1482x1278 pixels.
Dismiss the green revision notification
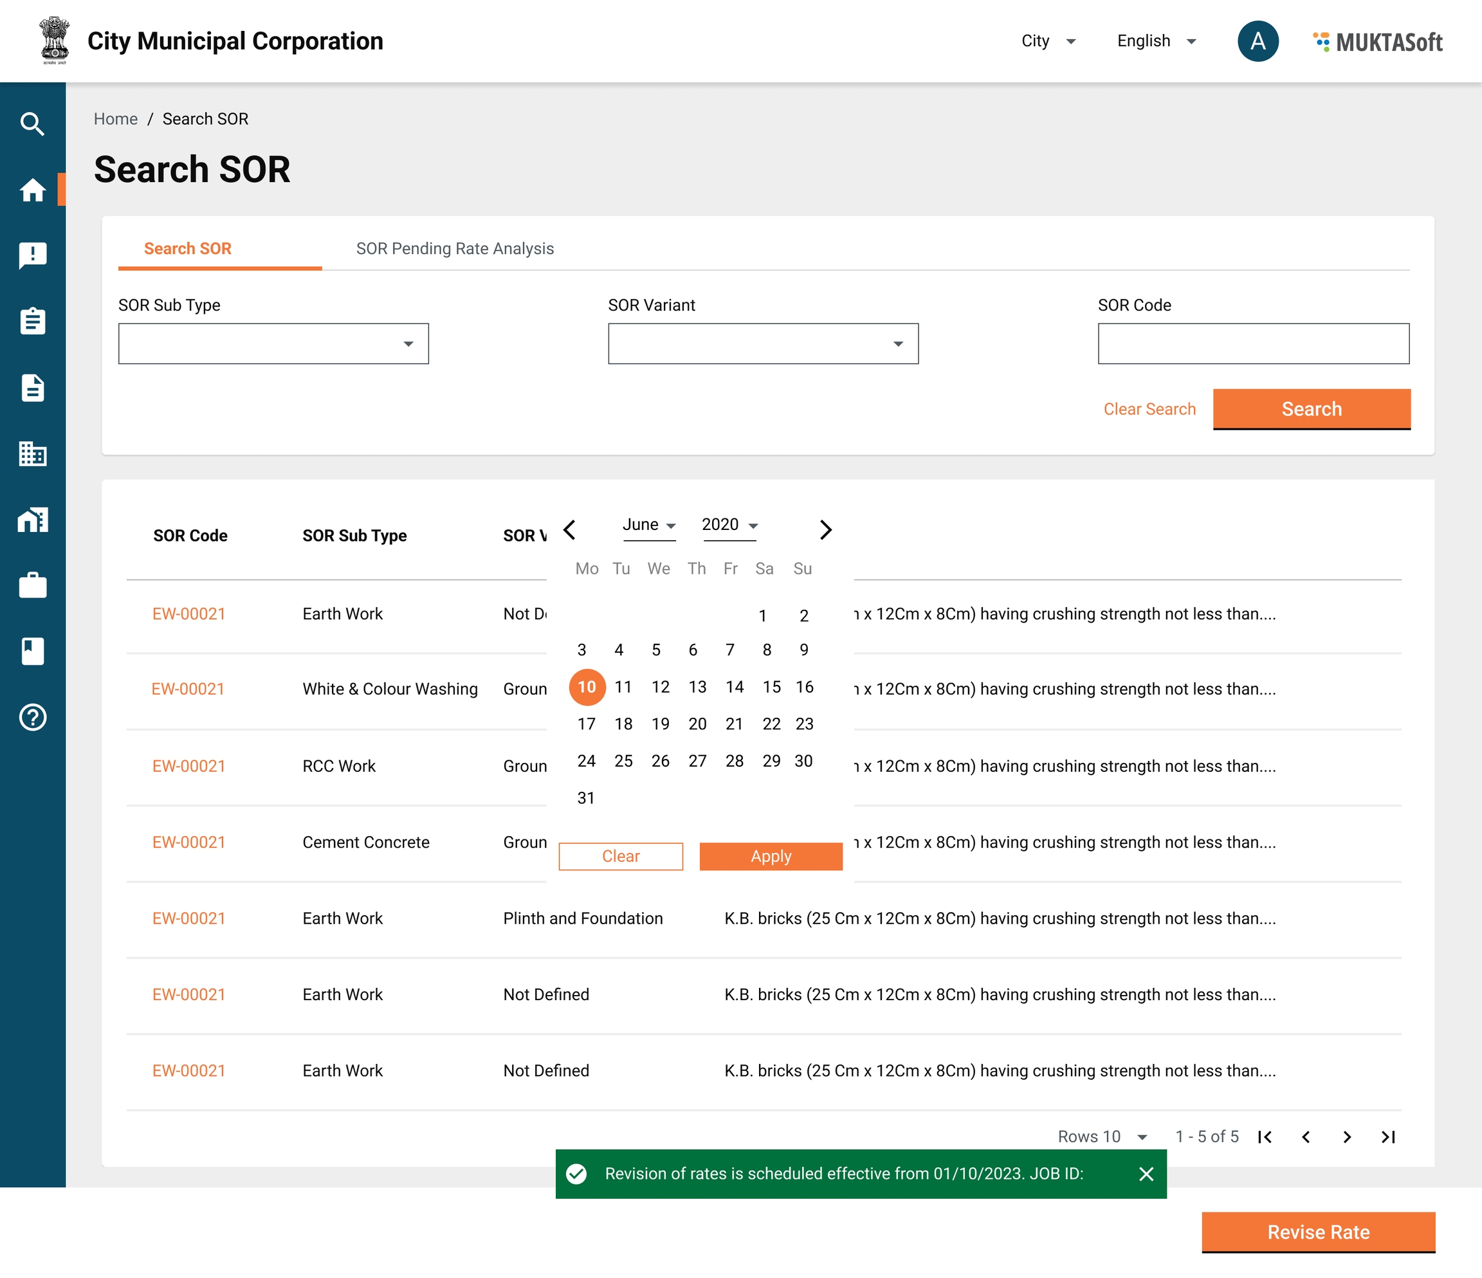(1146, 1174)
